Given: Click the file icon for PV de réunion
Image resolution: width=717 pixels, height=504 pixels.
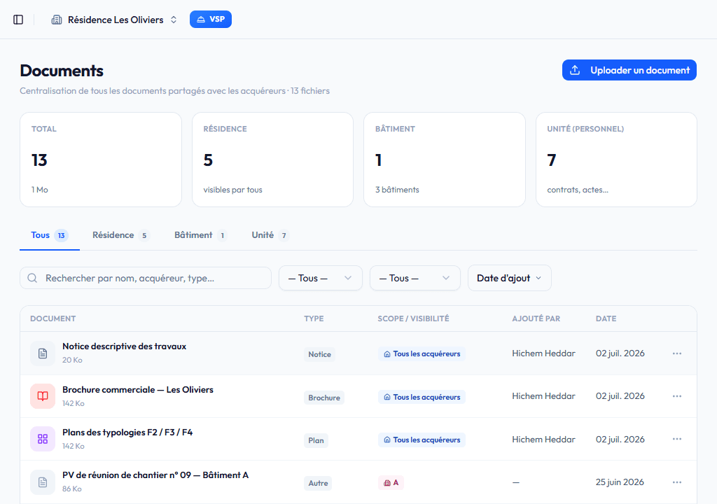Looking at the screenshot, I should click(x=43, y=482).
